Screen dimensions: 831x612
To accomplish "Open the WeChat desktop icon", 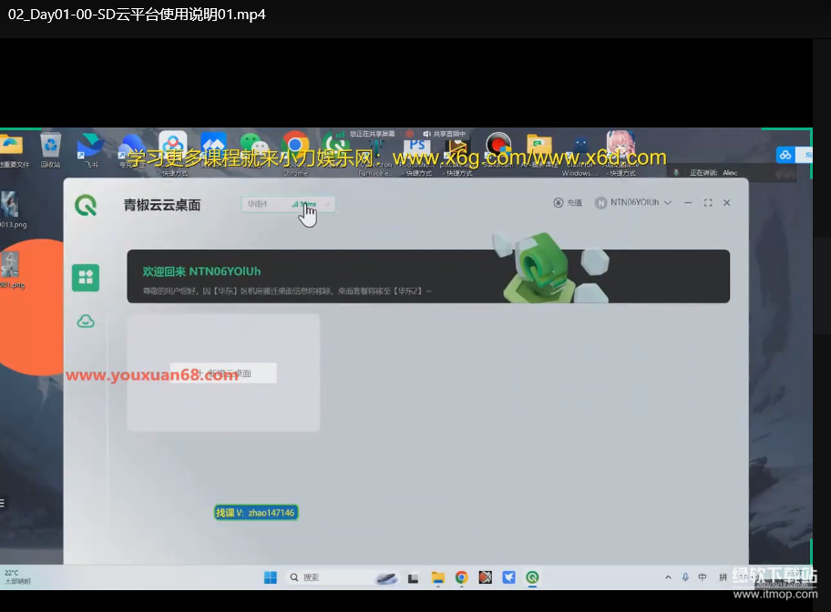I will point(254,146).
